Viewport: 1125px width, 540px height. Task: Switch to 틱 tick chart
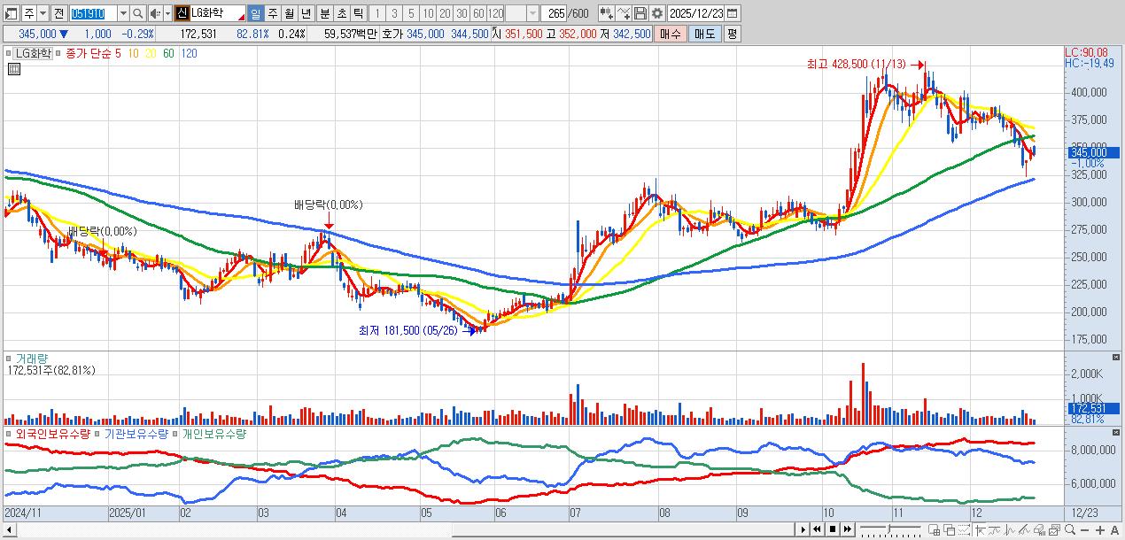point(358,13)
